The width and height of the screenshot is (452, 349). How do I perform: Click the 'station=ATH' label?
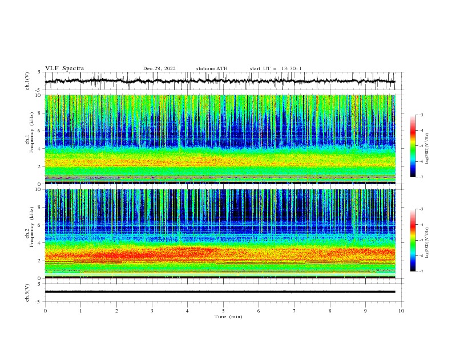tap(212, 68)
